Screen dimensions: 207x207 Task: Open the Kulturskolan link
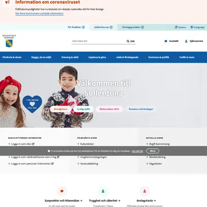point(87,144)
